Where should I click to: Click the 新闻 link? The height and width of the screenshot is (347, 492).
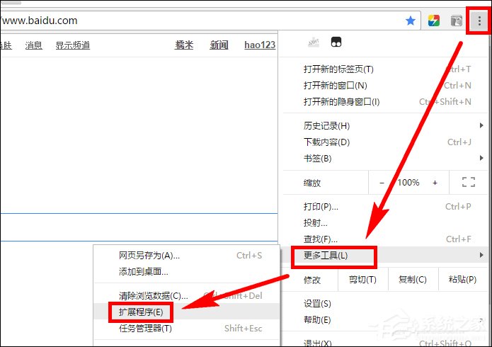(219, 45)
